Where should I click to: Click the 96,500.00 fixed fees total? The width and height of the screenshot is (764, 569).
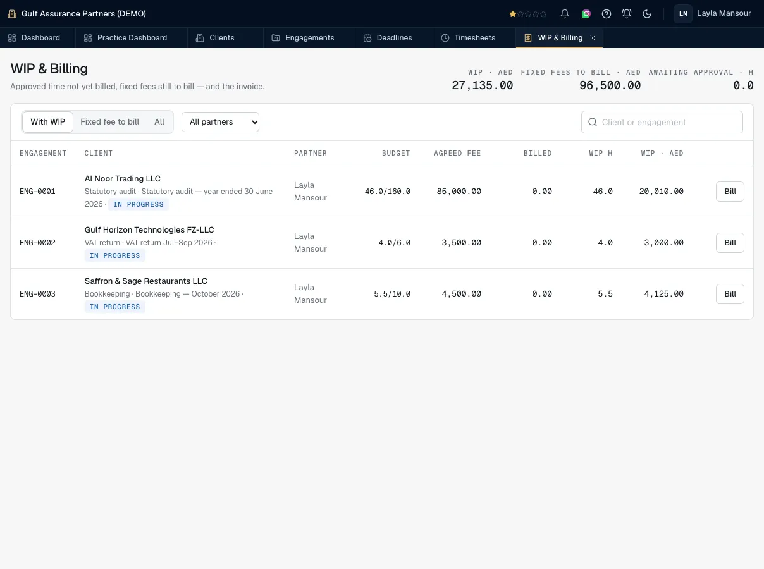point(610,85)
